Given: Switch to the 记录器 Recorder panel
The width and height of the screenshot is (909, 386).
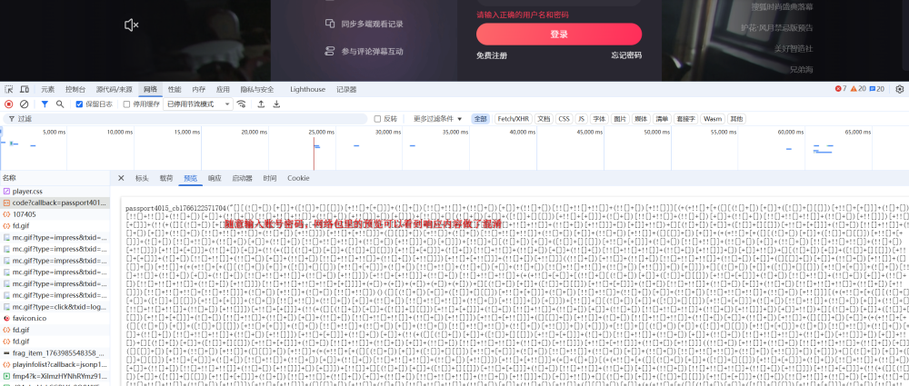Looking at the screenshot, I should (346, 89).
